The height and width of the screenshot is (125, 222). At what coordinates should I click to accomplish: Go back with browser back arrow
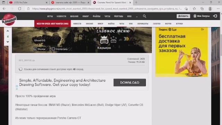pos(4,9)
